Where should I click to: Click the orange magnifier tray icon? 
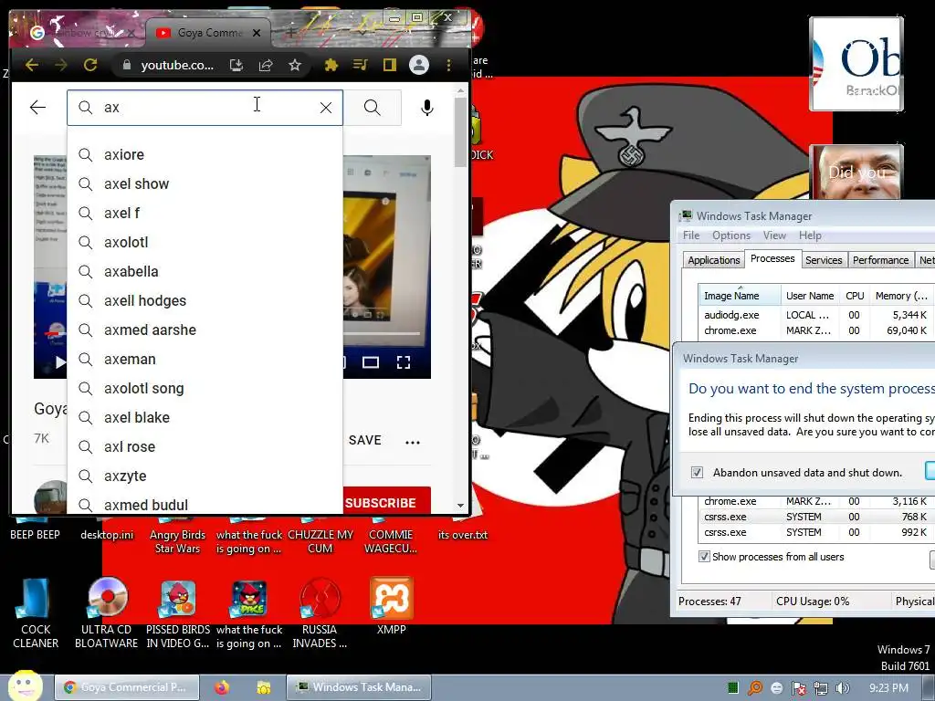coord(755,688)
